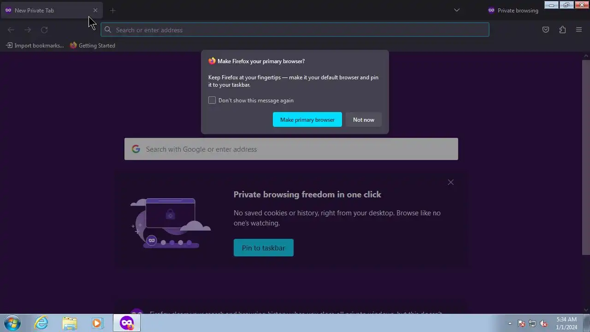Image resolution: width=590 pixels, height=332 pixels.
Task: Open Action Center flag icon
Action: coord(521,323)
